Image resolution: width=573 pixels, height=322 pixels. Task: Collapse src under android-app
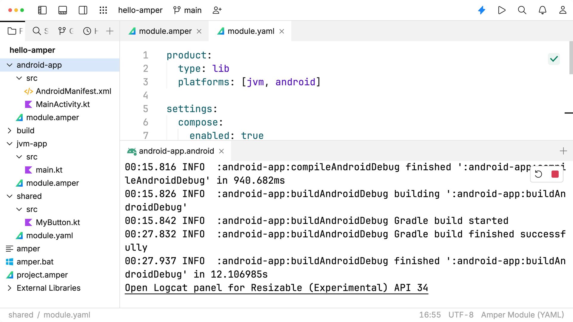click(x=19, y=78)
